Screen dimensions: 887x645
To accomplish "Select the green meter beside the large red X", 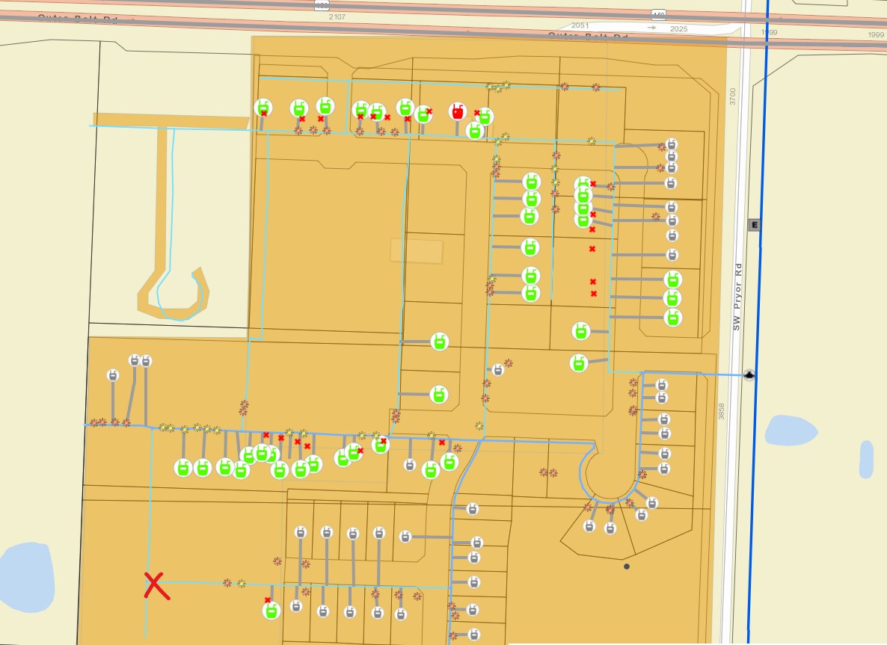I will [271, 611].
